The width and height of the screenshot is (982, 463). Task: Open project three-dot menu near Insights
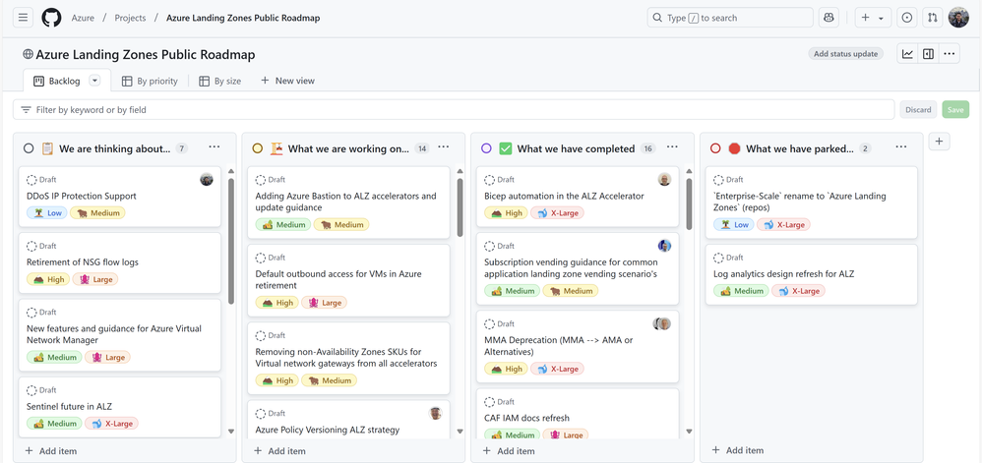(950, 54)
